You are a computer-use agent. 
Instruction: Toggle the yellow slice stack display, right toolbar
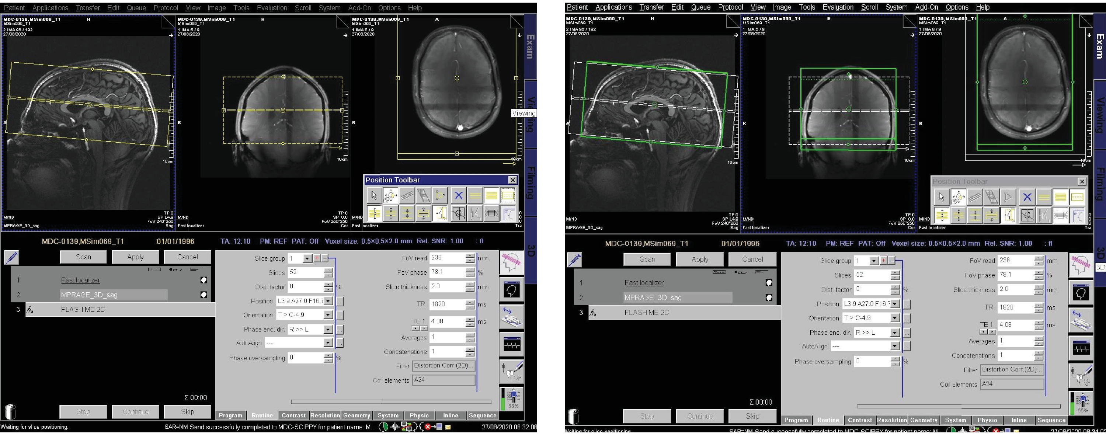click(x=1060, y=197)
